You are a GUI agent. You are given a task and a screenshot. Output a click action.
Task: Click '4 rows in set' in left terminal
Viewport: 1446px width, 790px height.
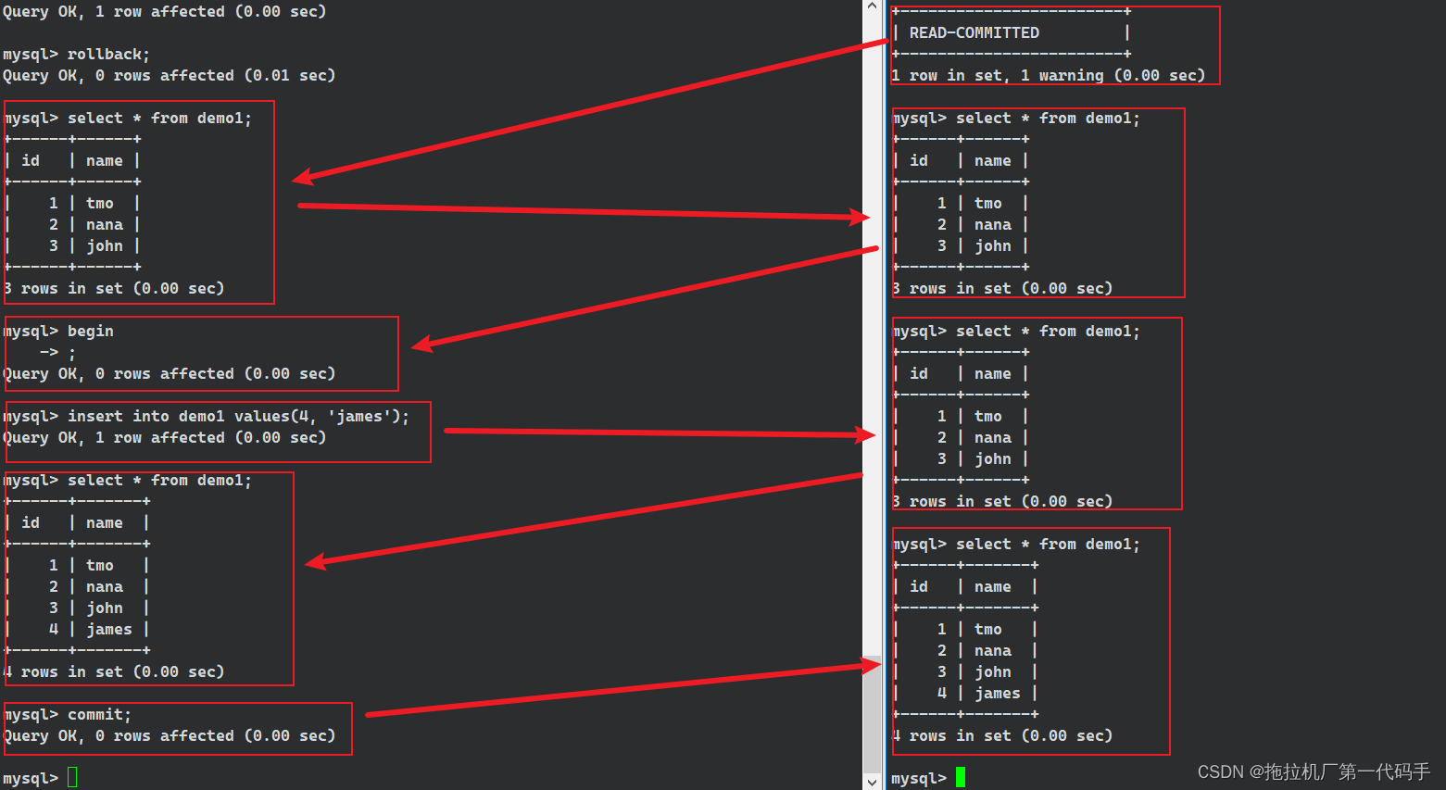point(113,672)
